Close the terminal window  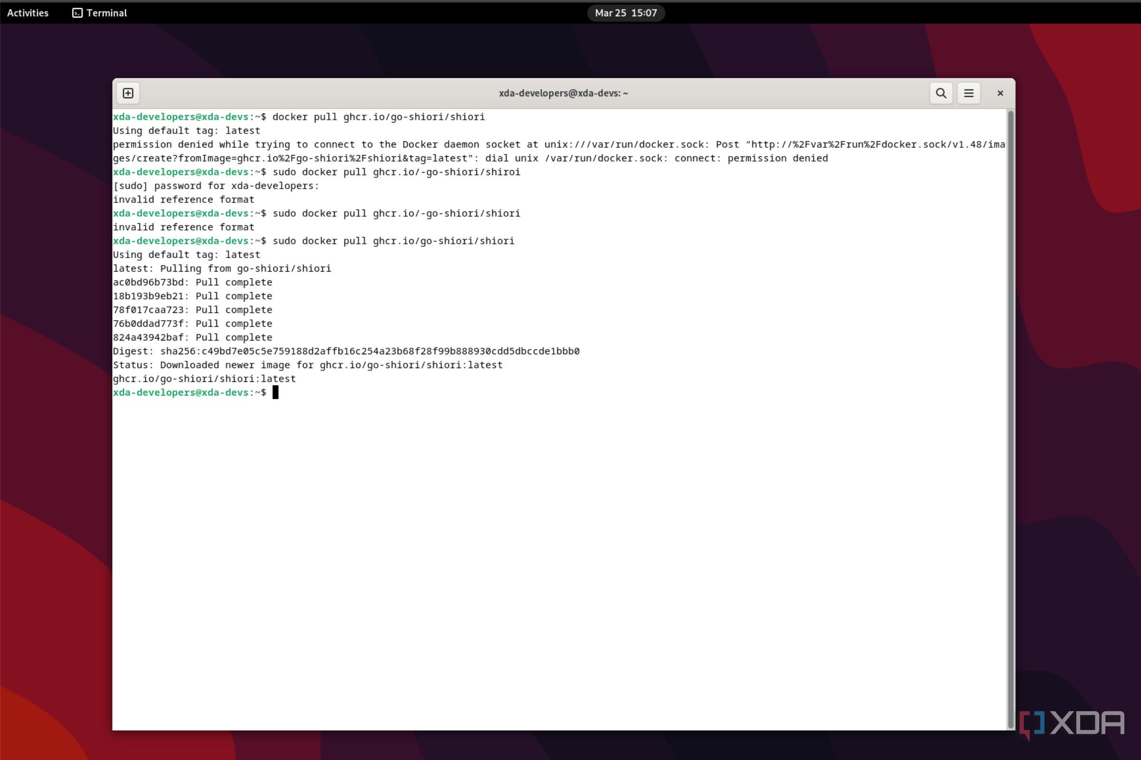point(1000,93)
